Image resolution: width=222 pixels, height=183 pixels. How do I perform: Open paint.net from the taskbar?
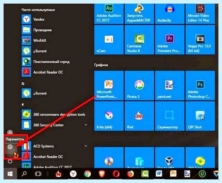[x=187, y=174]
